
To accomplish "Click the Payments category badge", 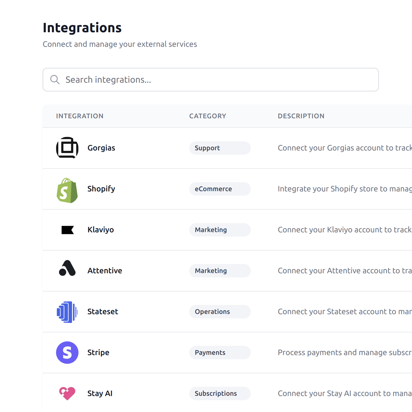I will tap(220, 353).
